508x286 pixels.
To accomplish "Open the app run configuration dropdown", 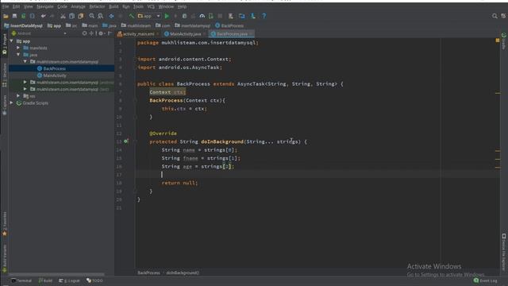I will [x=148, y=16].
